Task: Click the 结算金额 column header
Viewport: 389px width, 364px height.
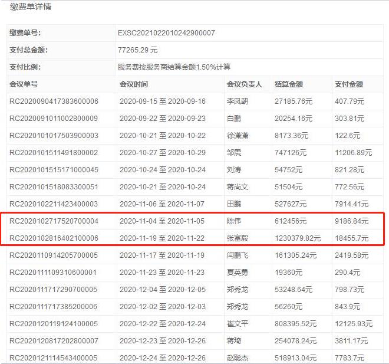Action: [289, 84]
